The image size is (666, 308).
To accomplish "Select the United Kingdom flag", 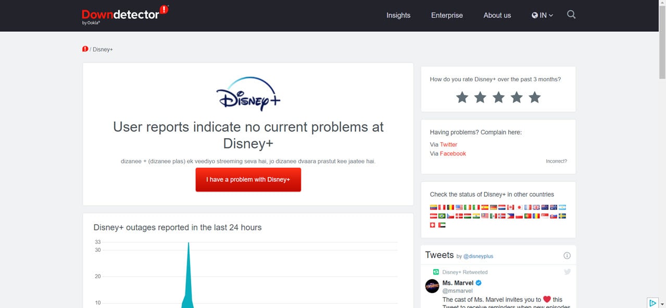I will click(536, 207).
